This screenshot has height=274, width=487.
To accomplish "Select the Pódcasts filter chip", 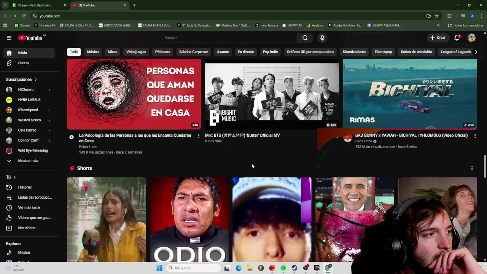I will click(162, 52).
